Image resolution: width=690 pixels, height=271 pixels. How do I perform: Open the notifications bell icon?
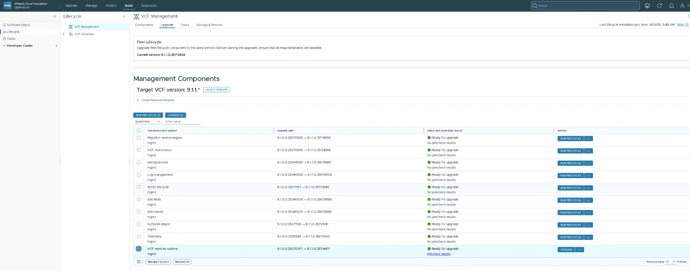pyautogui.click(x=671, y=6)
